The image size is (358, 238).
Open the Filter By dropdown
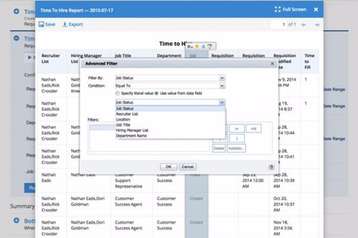click(222, 78)
